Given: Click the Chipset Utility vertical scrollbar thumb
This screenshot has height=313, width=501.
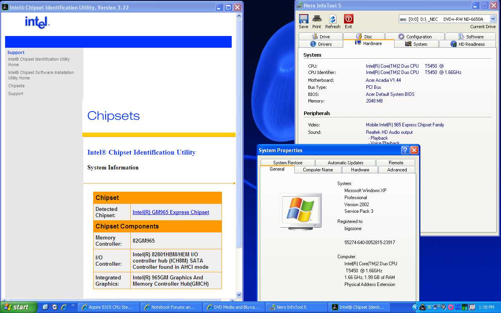Looking at the screenshot, I should pos(239,133).
